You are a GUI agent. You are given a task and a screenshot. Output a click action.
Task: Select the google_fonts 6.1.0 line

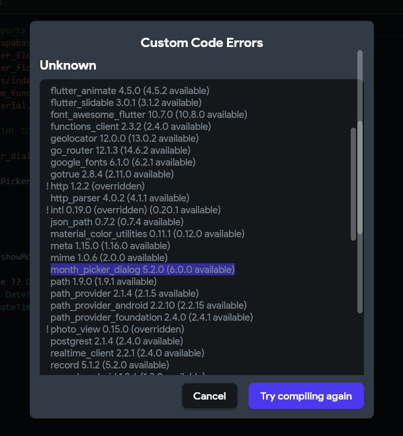(122, 162)
